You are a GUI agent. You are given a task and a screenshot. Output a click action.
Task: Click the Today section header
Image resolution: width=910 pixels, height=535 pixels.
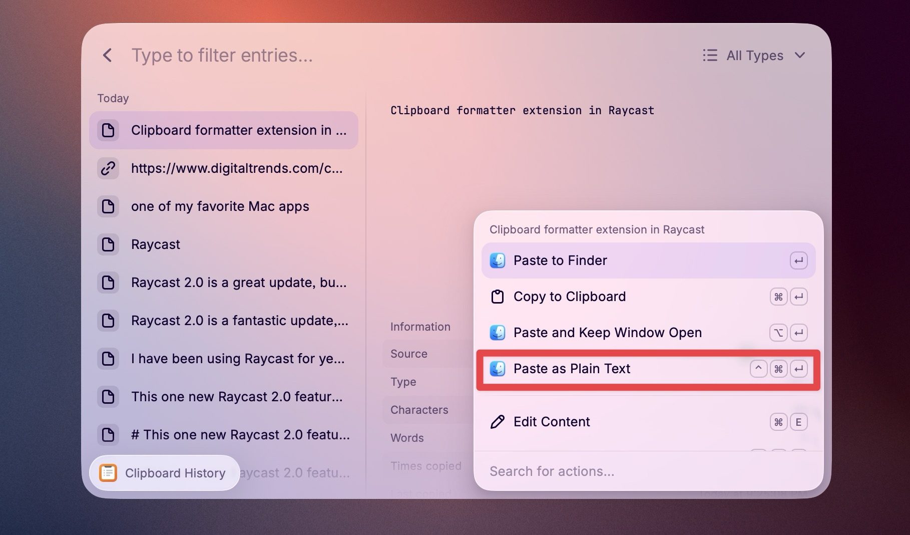tap(113, 98)
